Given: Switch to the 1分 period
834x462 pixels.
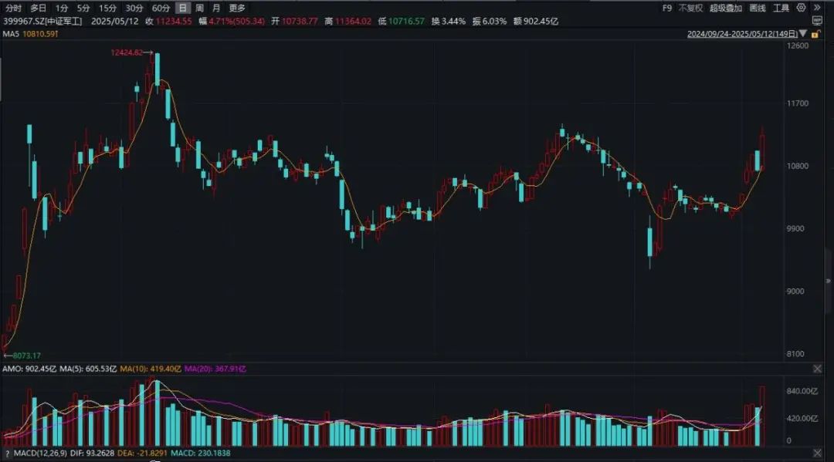Looking at the screenshot, I should 63,8.
